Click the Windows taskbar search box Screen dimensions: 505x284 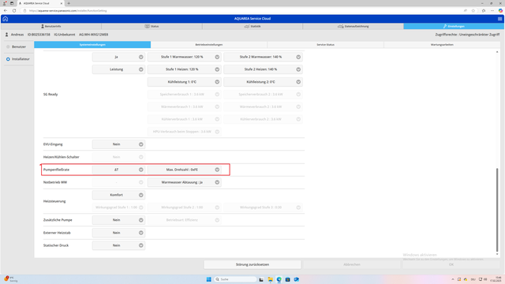click(x=235, y=279)
